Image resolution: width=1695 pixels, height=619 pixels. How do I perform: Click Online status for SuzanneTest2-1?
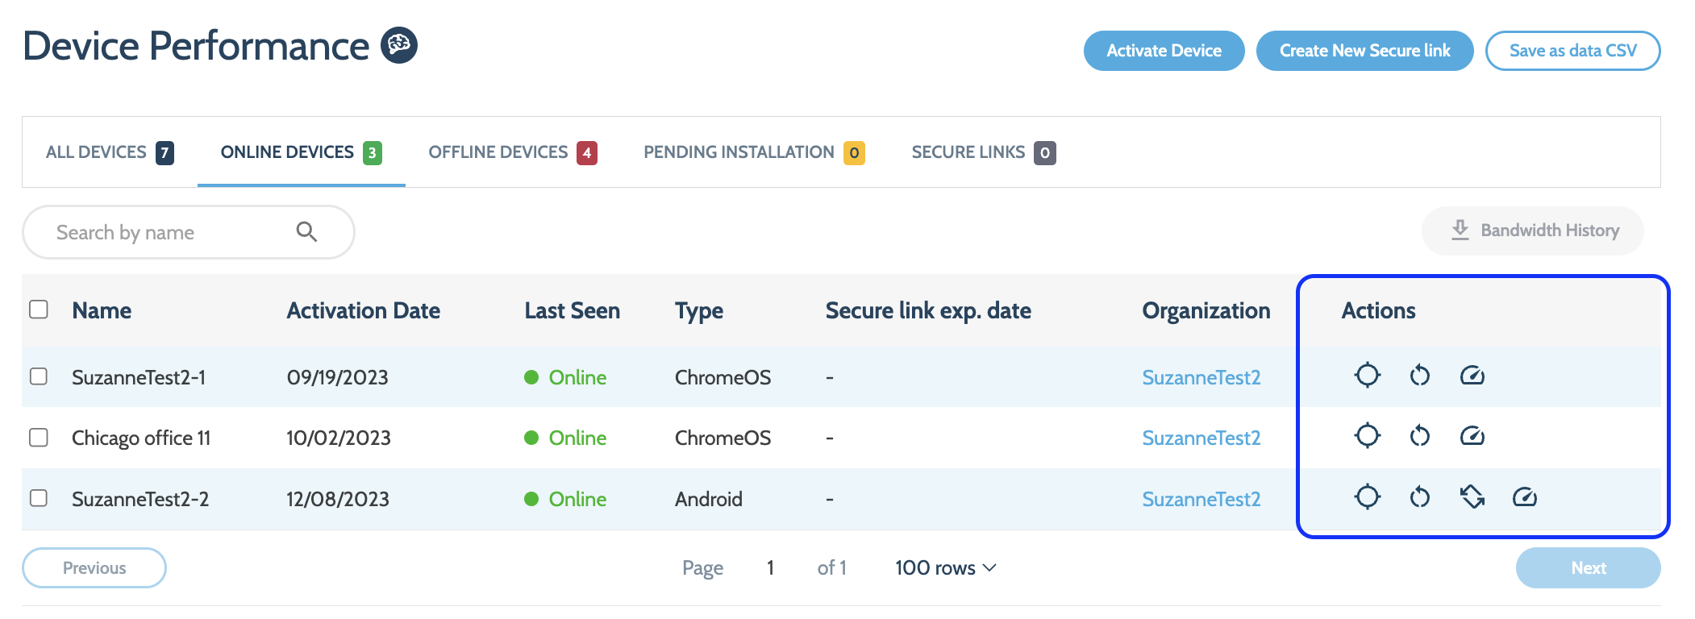[x=565, y=377]
